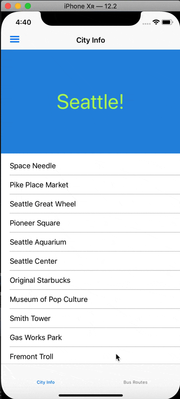Open the hamburger menu icon
180x399 pixels.
pos(15,39)
